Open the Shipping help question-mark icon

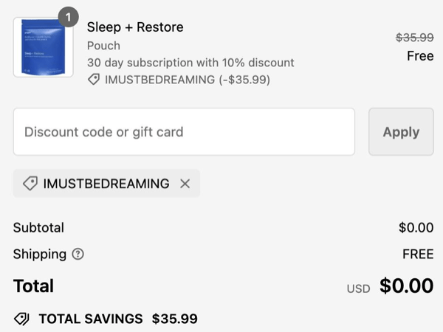(x=78, y=255)
